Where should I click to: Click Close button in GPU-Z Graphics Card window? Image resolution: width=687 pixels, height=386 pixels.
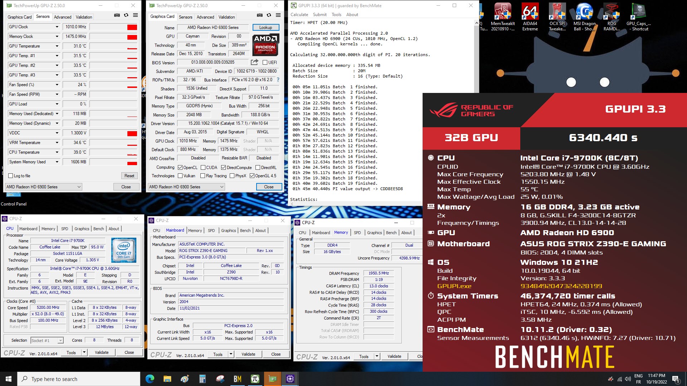tap(269, 187)
